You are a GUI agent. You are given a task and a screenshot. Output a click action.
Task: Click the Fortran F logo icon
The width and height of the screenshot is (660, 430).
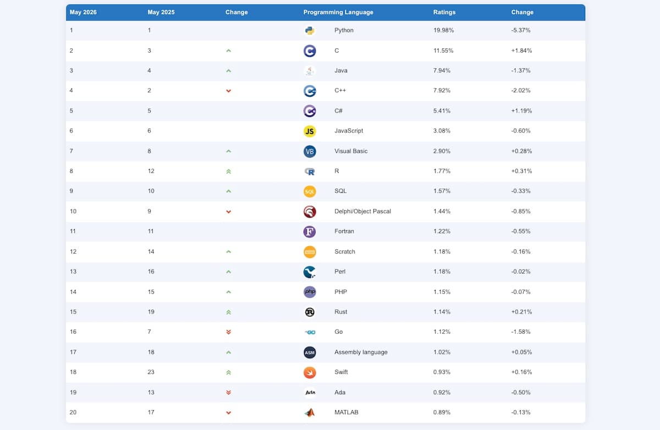pos(310,231)
